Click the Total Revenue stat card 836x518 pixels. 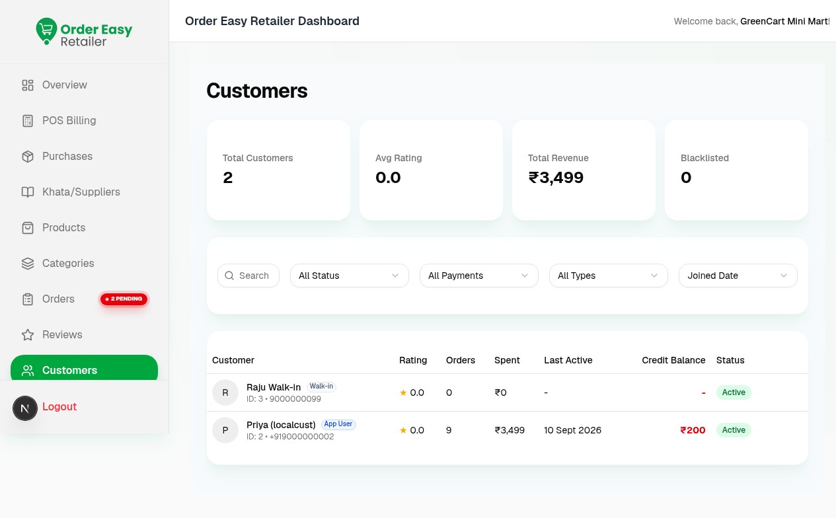coord(584,170)
